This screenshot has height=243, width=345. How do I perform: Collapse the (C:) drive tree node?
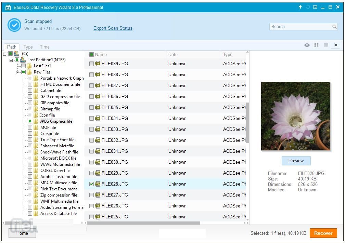pos(5,54)
